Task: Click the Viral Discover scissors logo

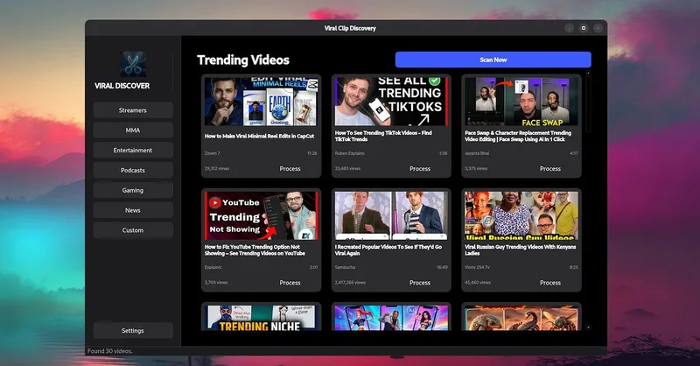Action: tap(133, 64)
